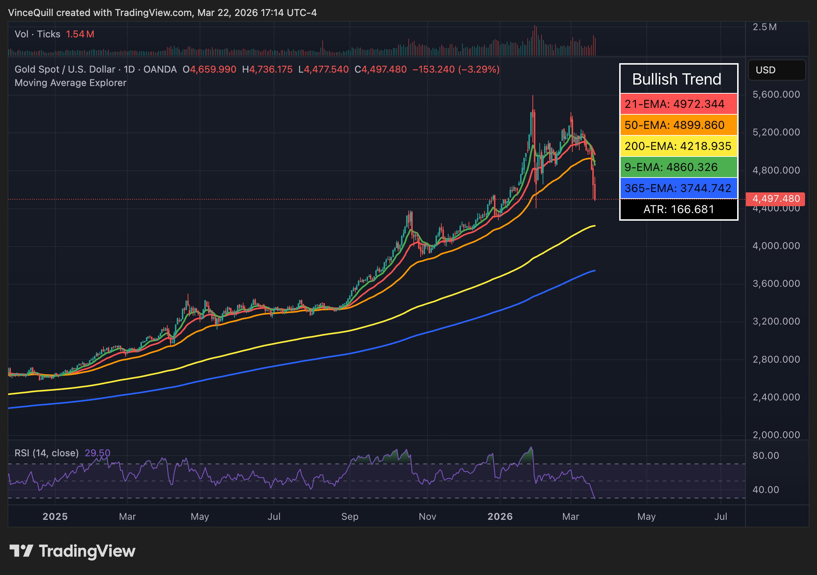Click the green 9-EMA legend row
Viewport: 817px width, 575px height.
(x=678, y=167)
